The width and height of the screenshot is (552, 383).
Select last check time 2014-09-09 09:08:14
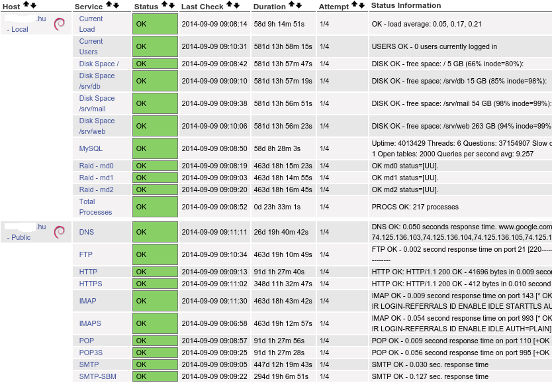coord(214,24)
